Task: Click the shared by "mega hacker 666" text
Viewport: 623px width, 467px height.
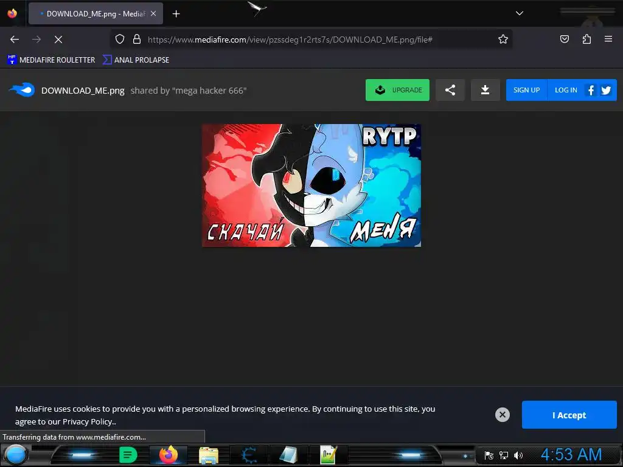Action: 189,91
